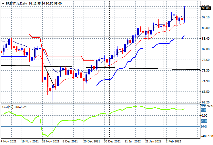Click the 2 Feb 2022 date label

click(174, 141)
